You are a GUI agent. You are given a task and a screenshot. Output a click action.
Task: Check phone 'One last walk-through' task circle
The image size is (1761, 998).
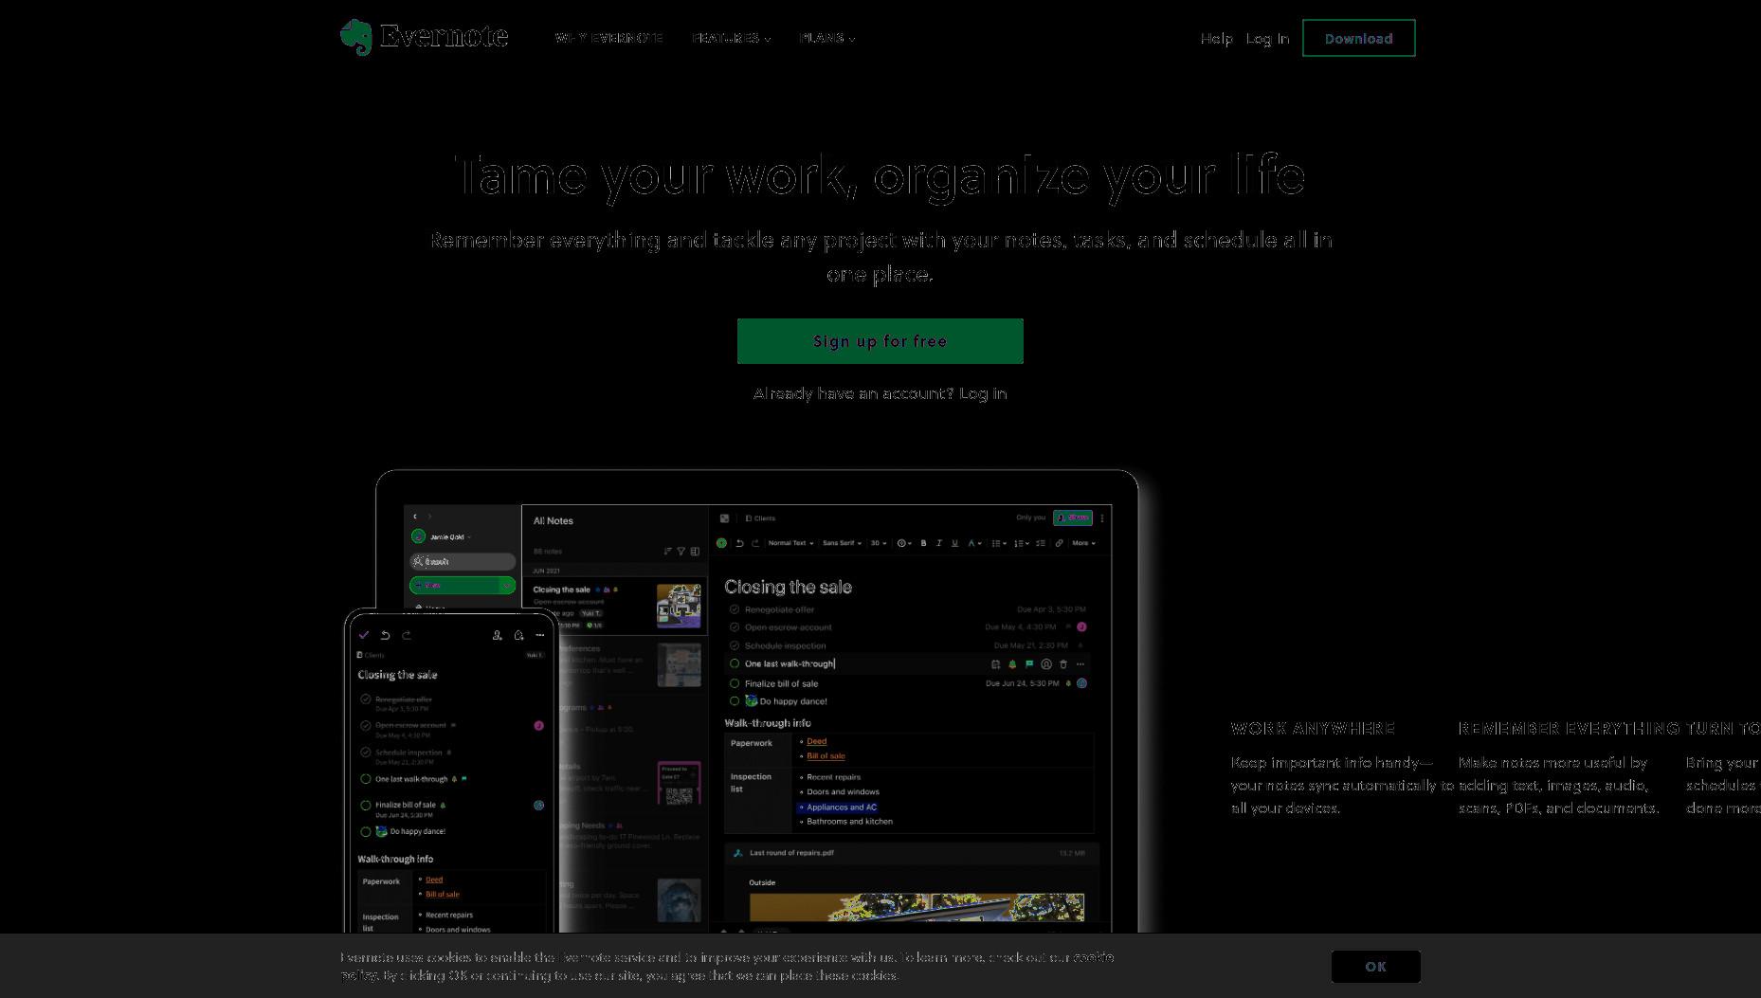(366, 779)
